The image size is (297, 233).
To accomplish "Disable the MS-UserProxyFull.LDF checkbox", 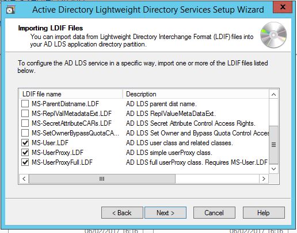I will 25,162.
